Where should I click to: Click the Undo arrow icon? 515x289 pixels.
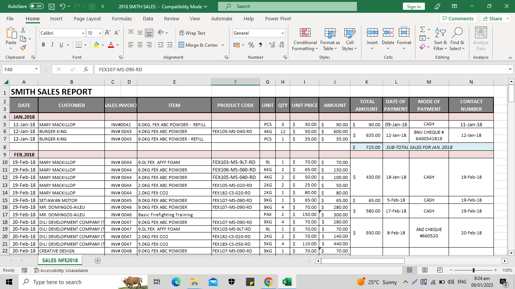point(63,6)
